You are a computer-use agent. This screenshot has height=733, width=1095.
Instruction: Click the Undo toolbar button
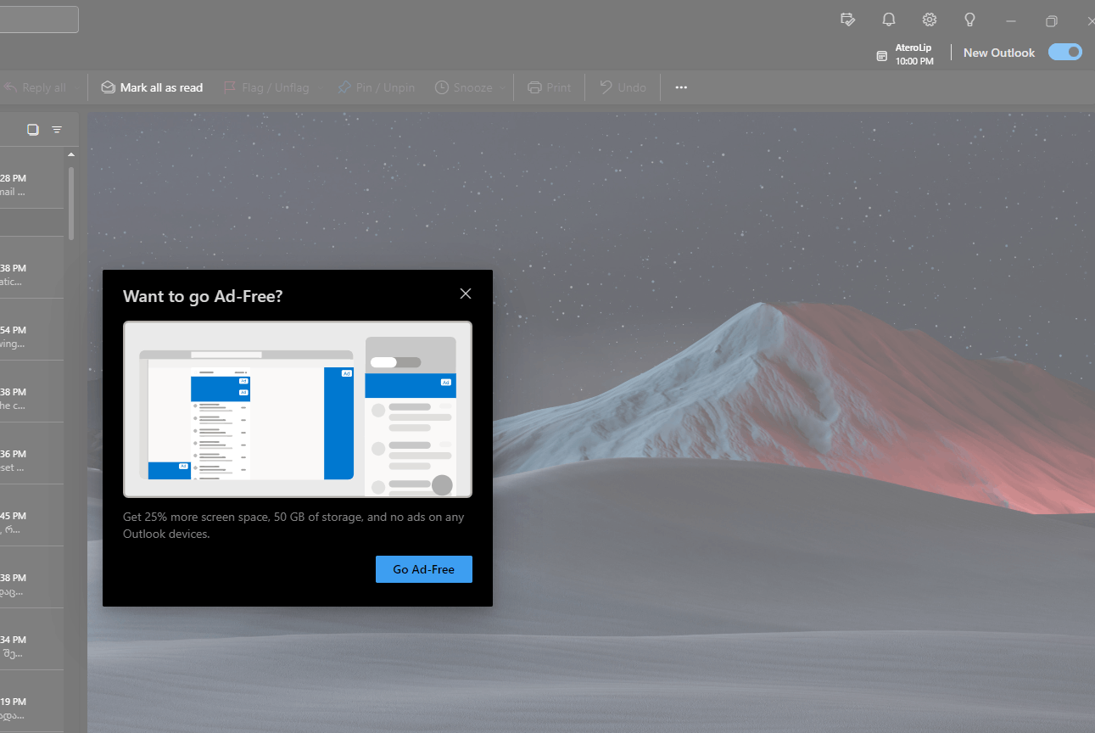click(x=623, y=87)
